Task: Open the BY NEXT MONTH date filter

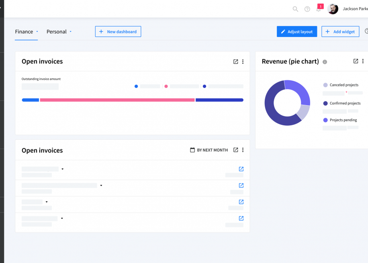Action: click(209, 150)
